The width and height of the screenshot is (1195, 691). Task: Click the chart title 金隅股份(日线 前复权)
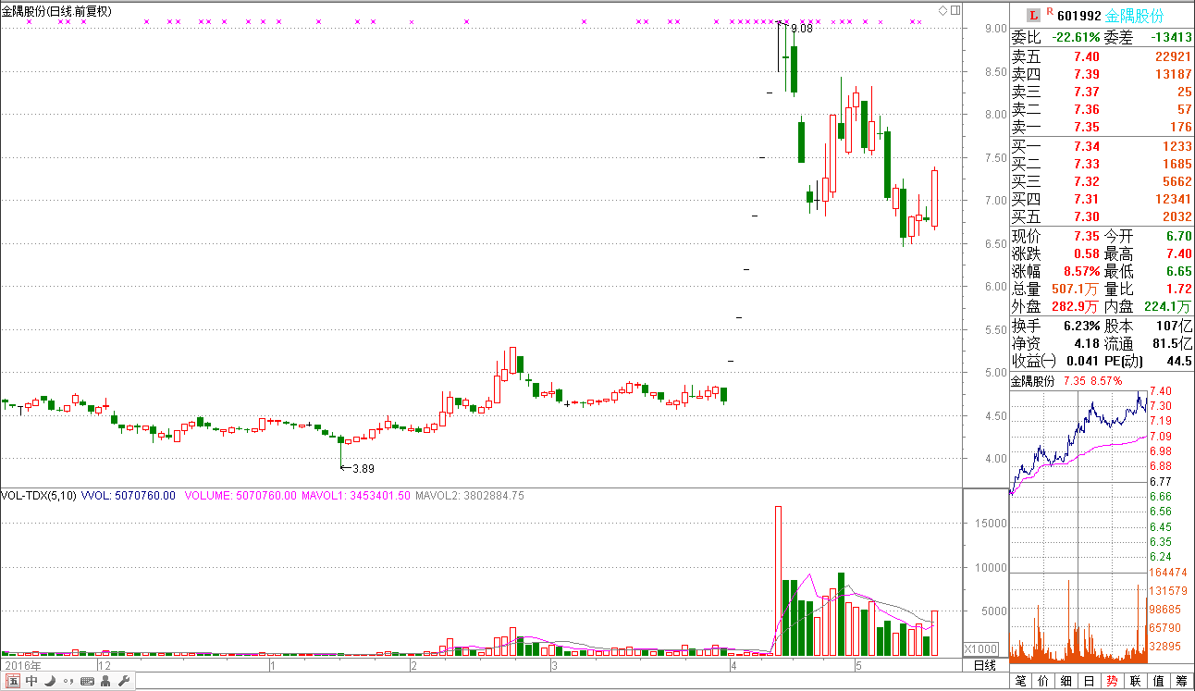[56, 11]
